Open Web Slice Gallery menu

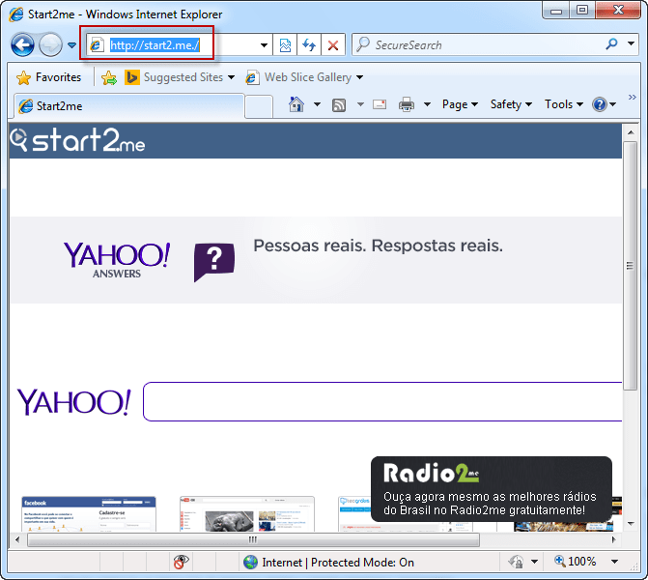pyautogui.click(x=304, y=77)
